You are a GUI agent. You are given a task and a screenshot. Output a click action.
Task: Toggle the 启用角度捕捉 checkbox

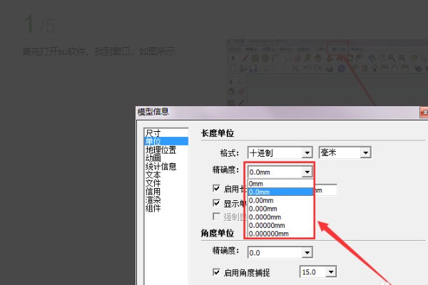tap(216, 272)
